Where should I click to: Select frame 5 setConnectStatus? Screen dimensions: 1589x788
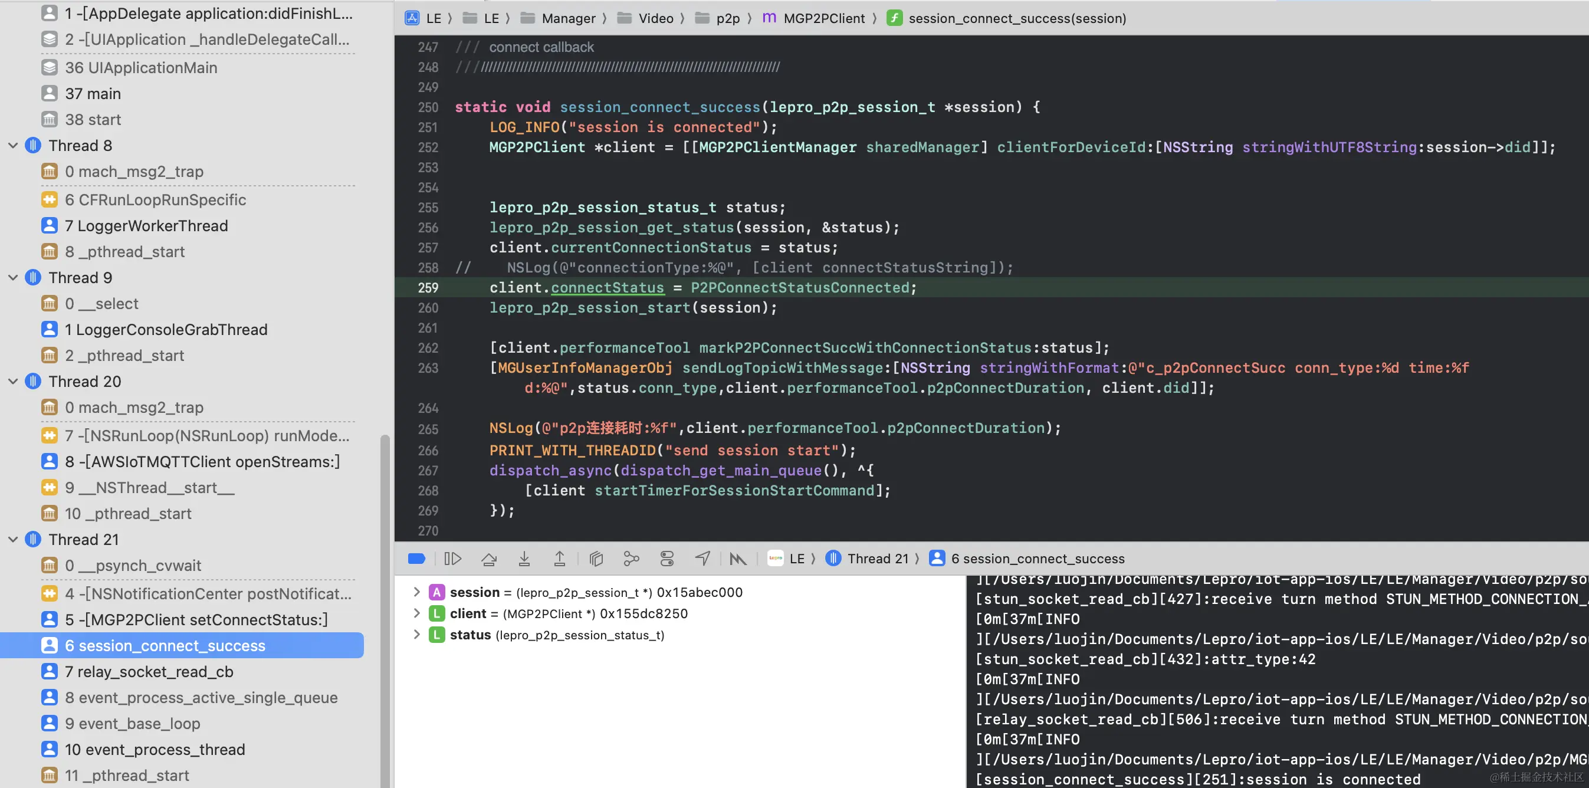196,619
